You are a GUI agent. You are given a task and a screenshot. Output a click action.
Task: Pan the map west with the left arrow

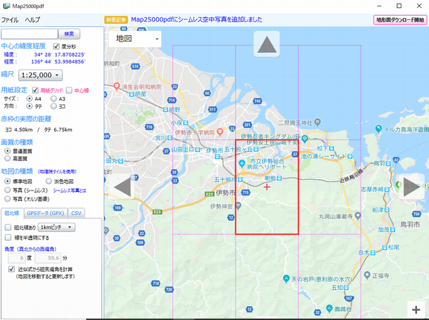coord(122,187)
